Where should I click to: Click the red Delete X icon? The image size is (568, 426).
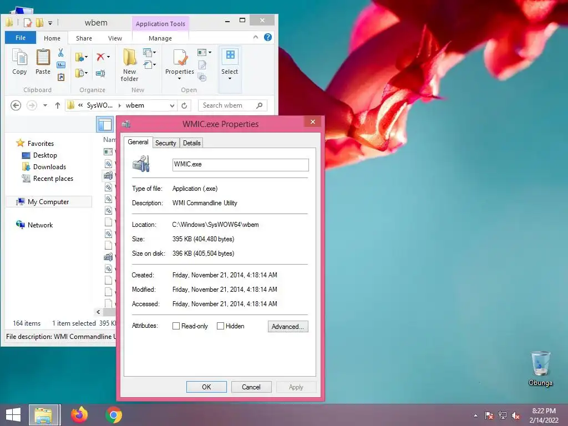100,57
